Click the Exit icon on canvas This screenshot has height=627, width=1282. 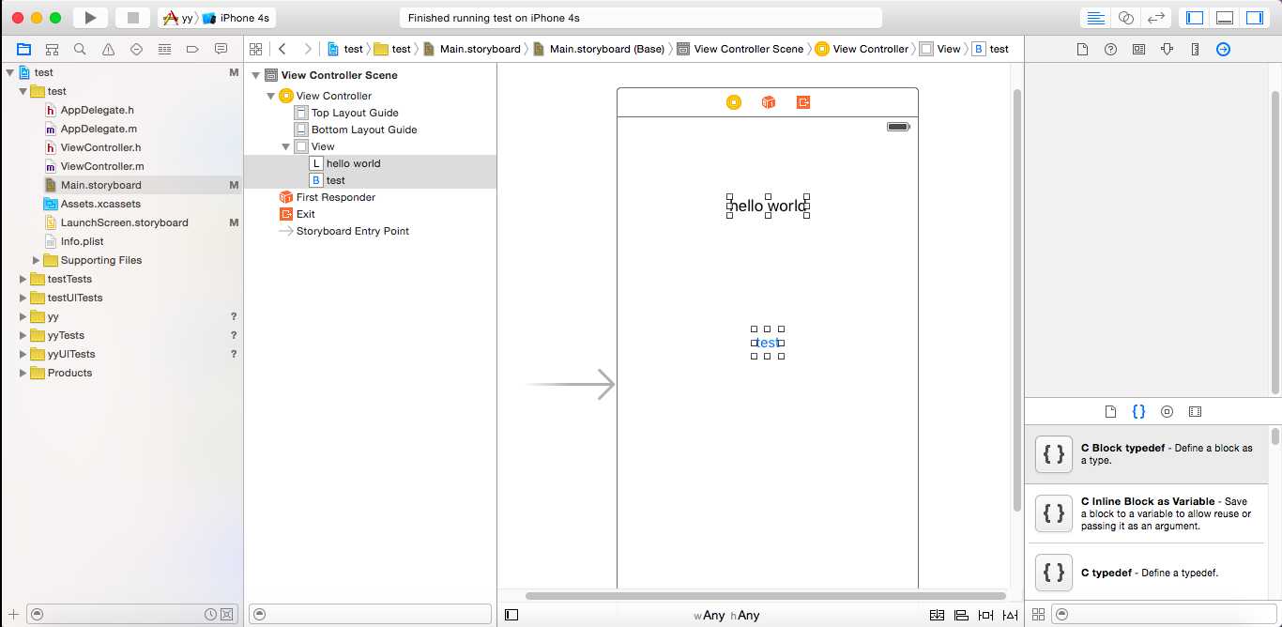803,102
